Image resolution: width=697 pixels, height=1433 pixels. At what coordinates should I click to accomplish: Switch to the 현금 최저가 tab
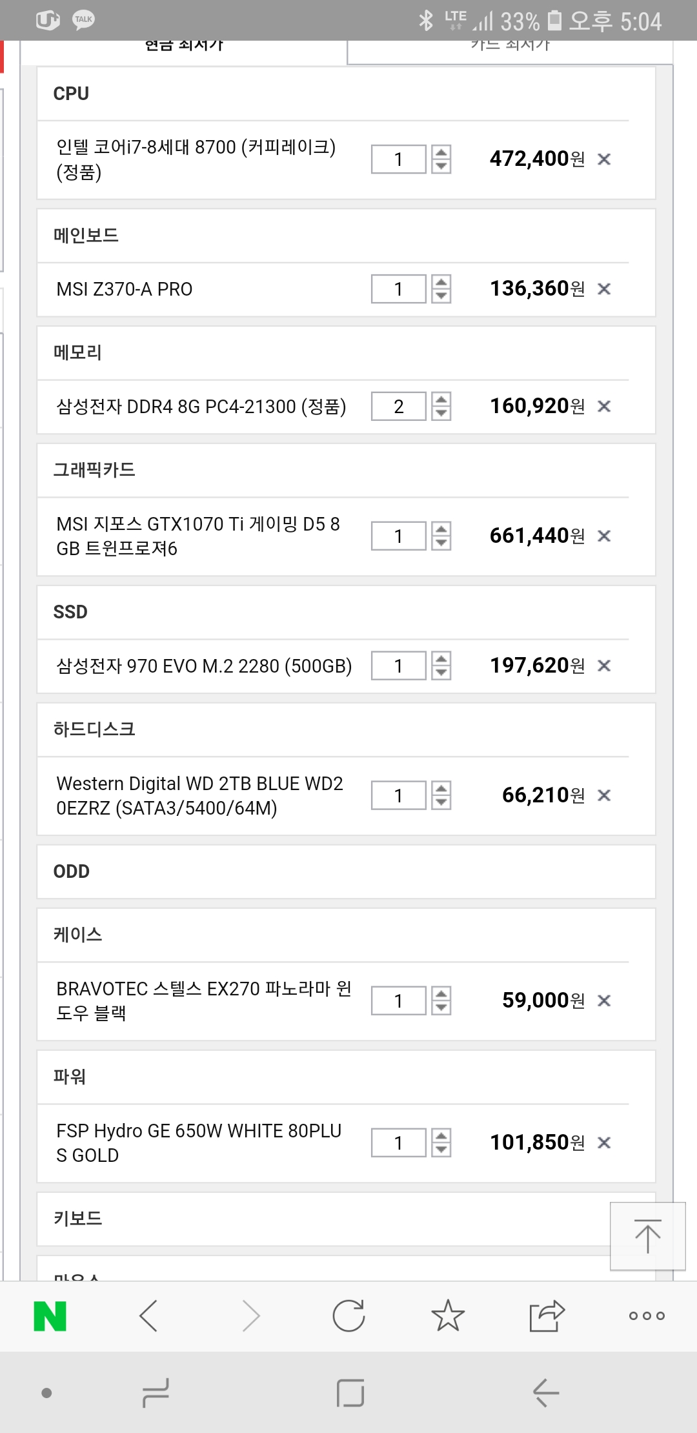184,48
